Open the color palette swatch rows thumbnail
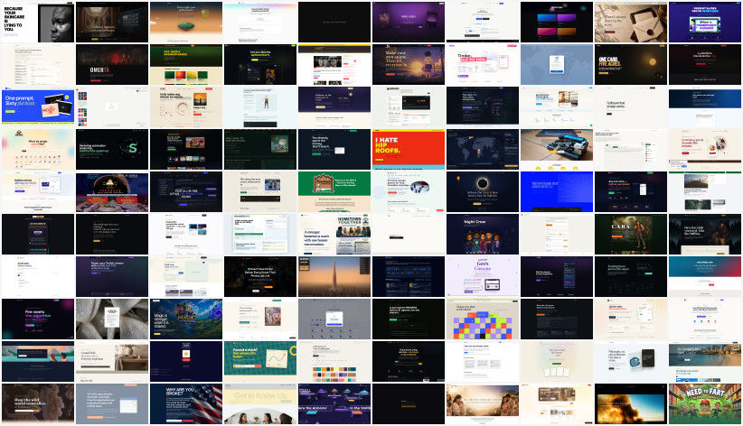 pos(334,361)
